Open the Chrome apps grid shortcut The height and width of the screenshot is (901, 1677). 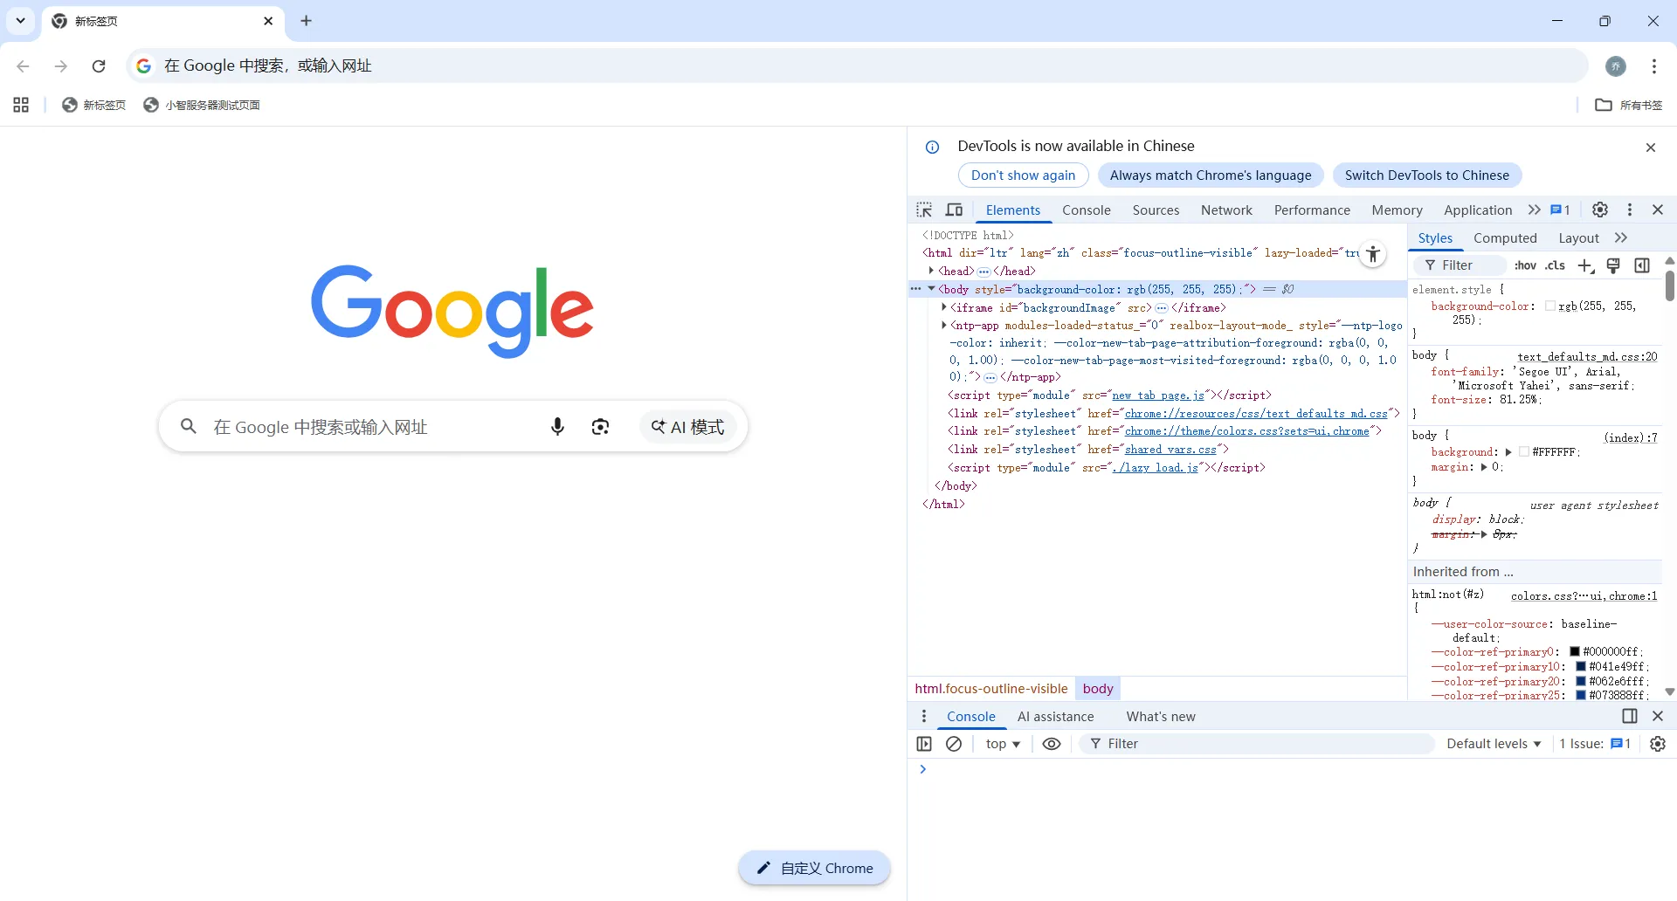(21, 105)
